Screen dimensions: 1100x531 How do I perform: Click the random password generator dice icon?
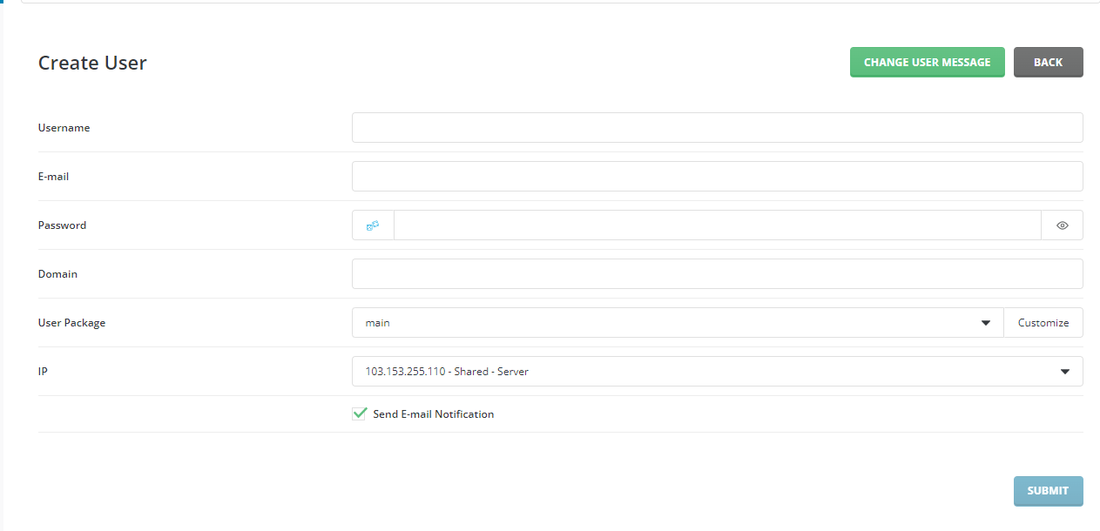coord(373,225)
